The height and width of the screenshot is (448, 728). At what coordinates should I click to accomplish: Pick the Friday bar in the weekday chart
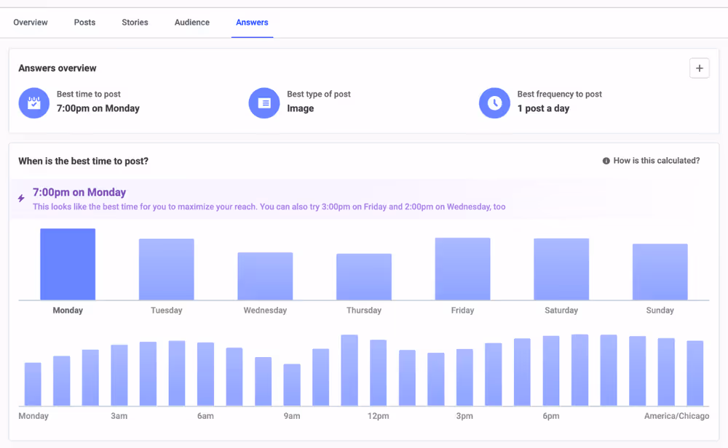pyautogui.click(x=462, y=269)
